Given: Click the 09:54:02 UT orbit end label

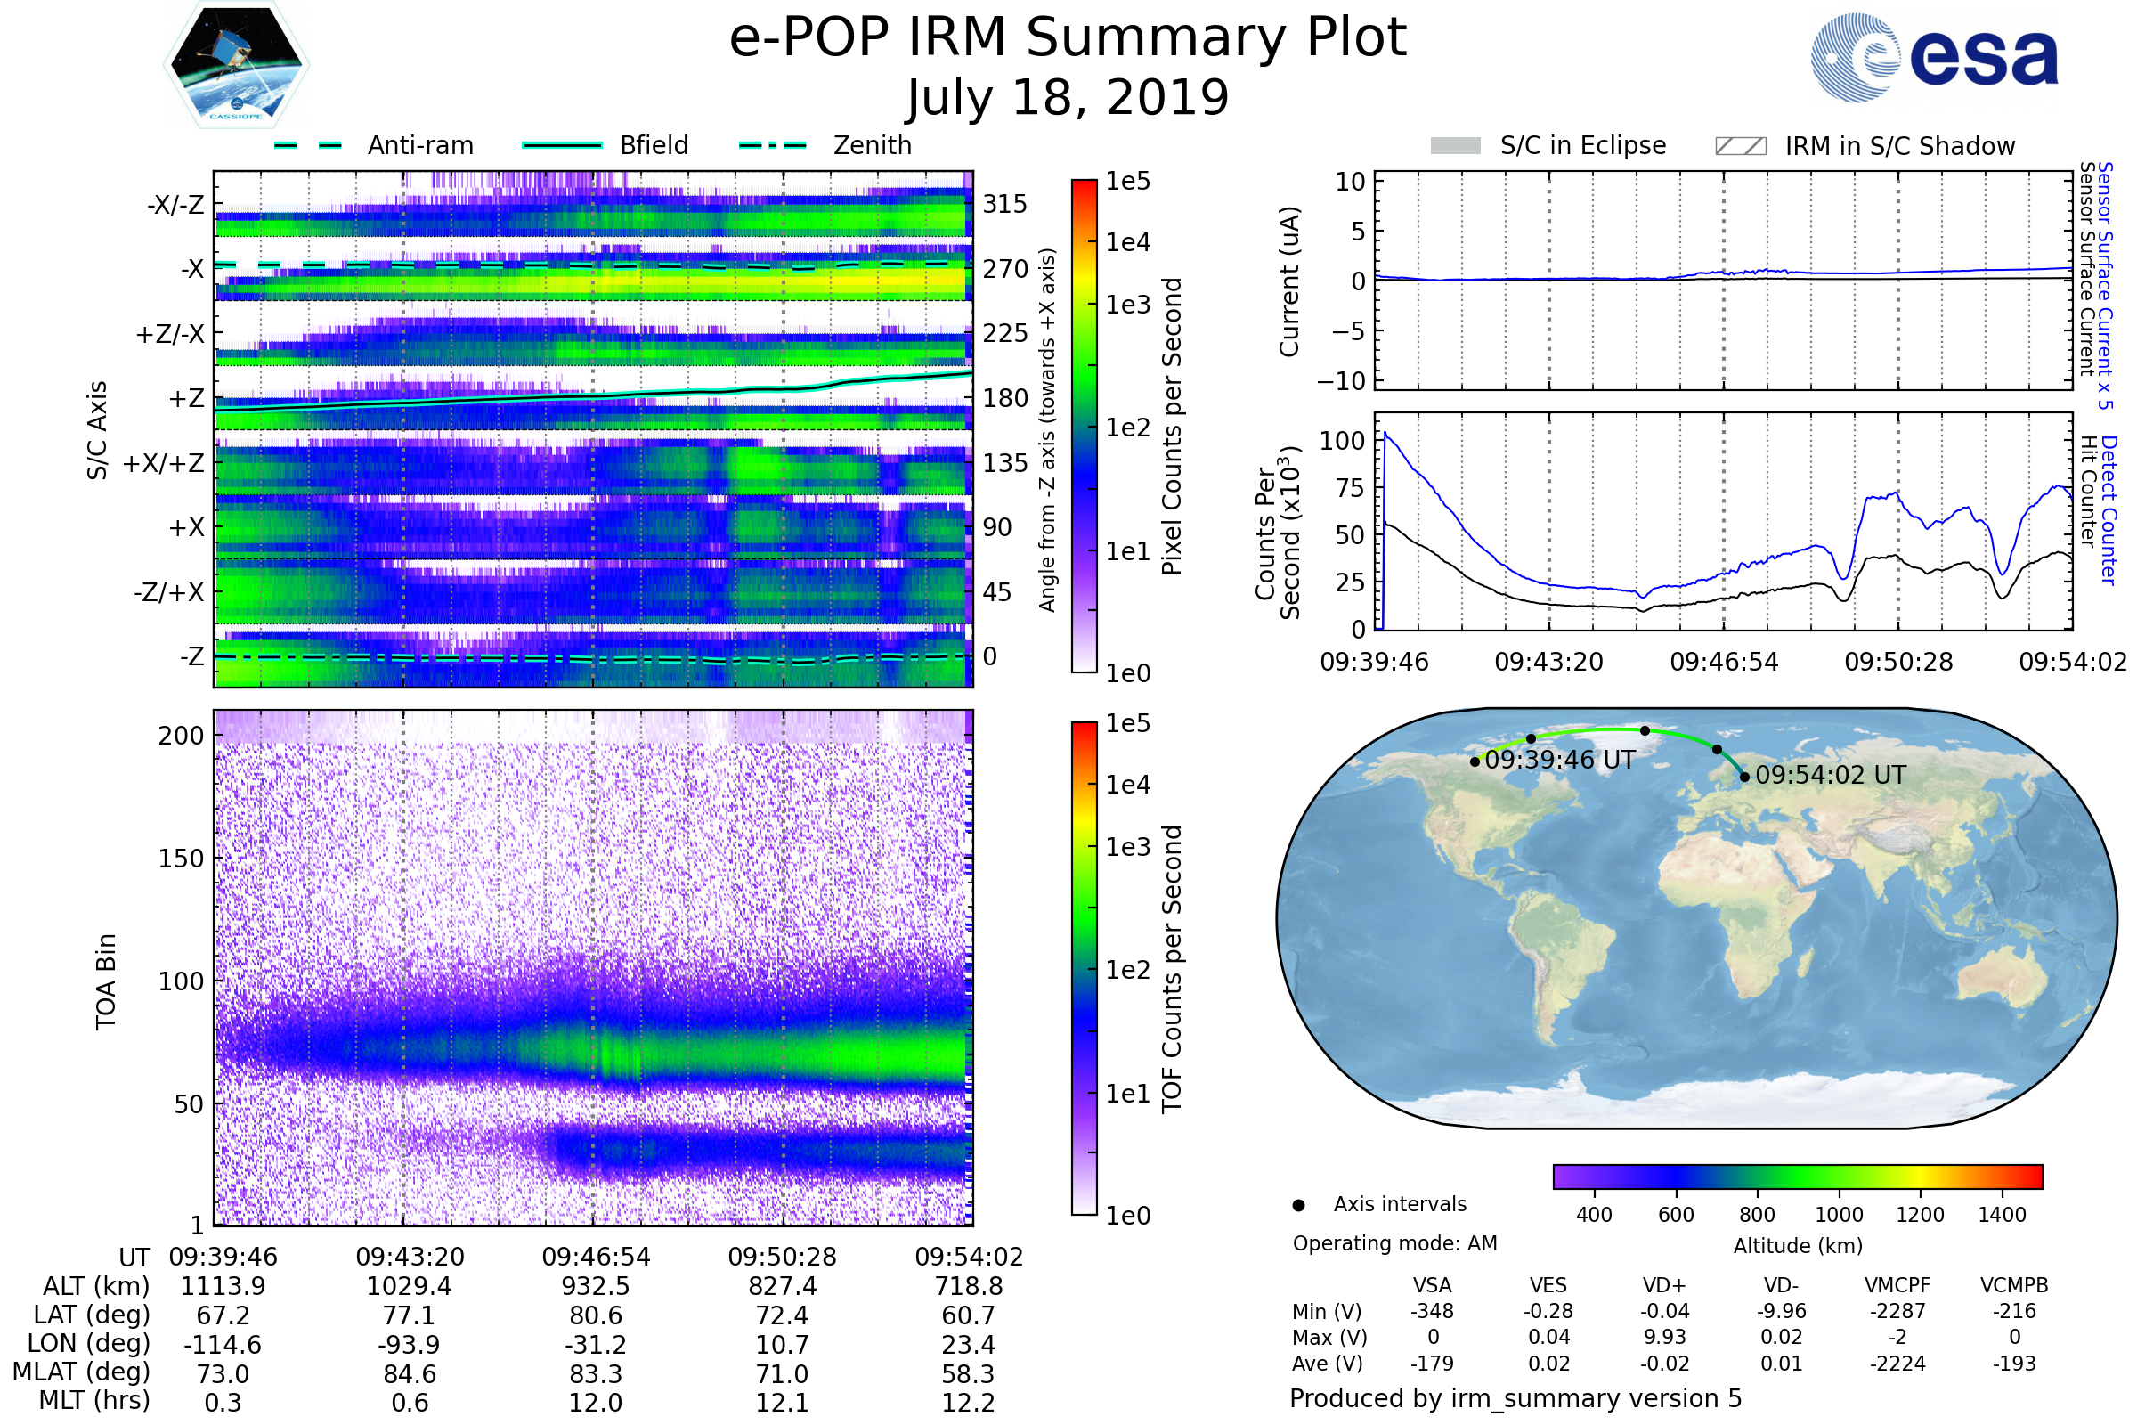Looking at the screenshot, I should click(x=1830, y=775).
